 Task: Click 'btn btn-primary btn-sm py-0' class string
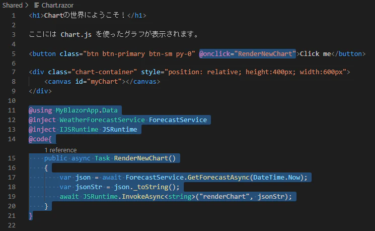pyautogui.click(x=139, y=53)
